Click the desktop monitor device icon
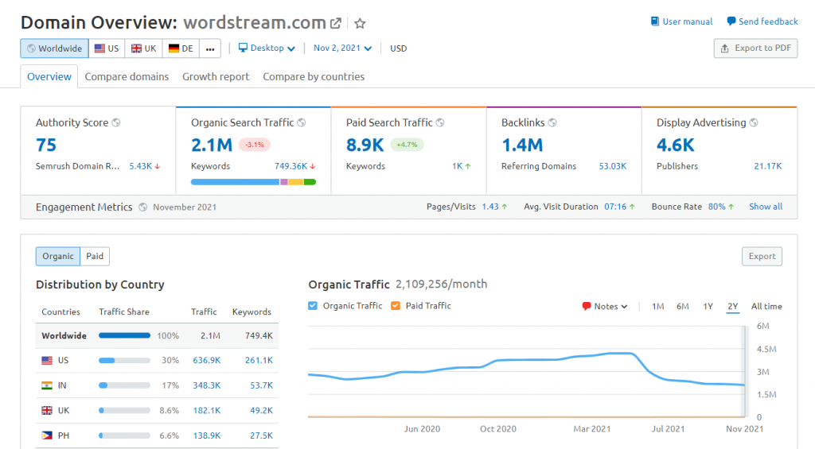This screenshot has width=815, height=449. (243, 48)
